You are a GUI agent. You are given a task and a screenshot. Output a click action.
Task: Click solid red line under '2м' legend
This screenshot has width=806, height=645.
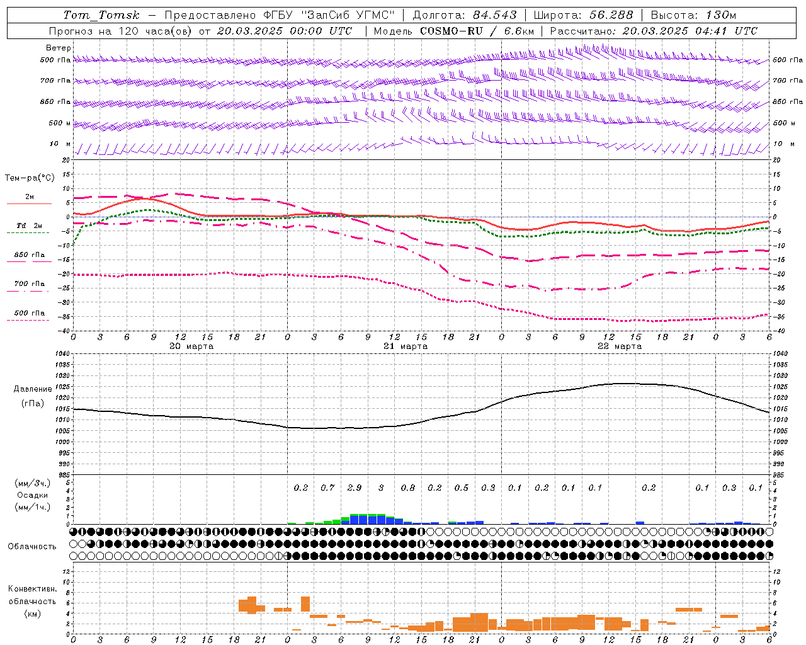pos(29,204)
